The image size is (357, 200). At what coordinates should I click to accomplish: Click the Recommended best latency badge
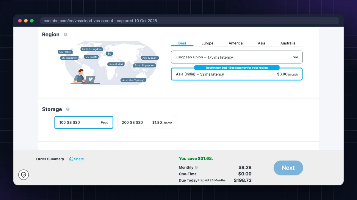point(237,68)
